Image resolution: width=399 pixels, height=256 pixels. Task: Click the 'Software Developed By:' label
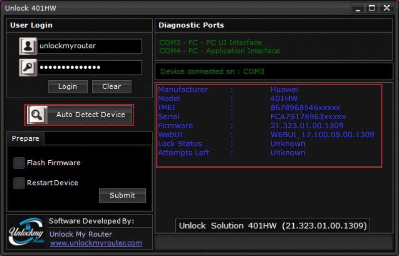point(91,221)
